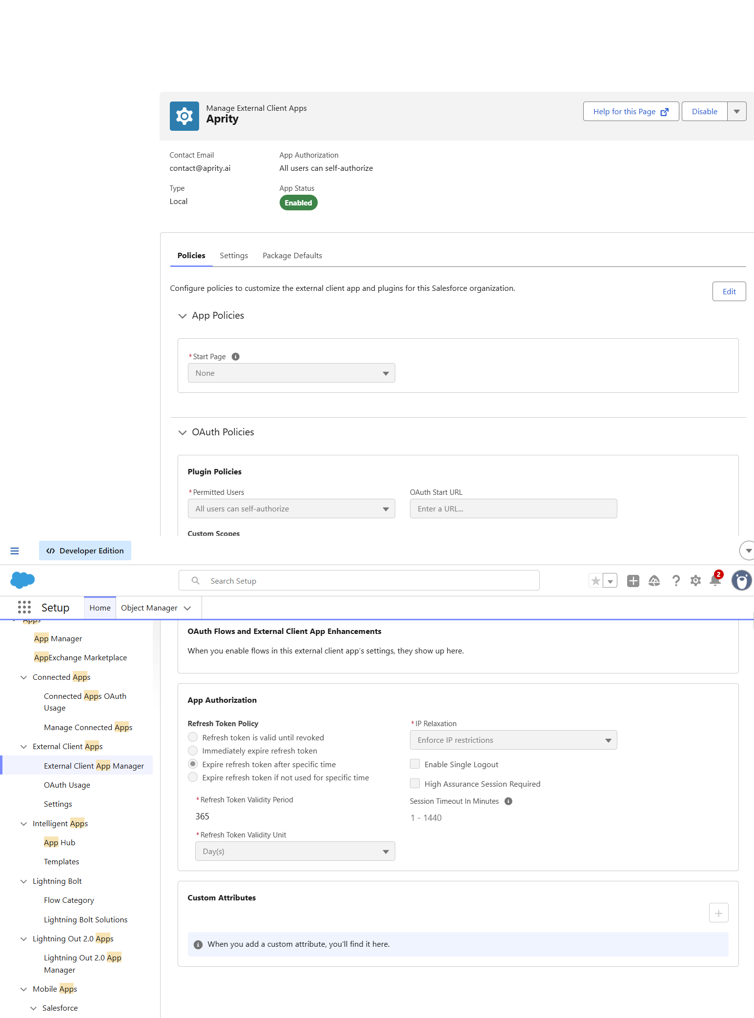Select Refresh token is valid until revoked
This screenshot has height=1018, width=754.
point(193,737)
